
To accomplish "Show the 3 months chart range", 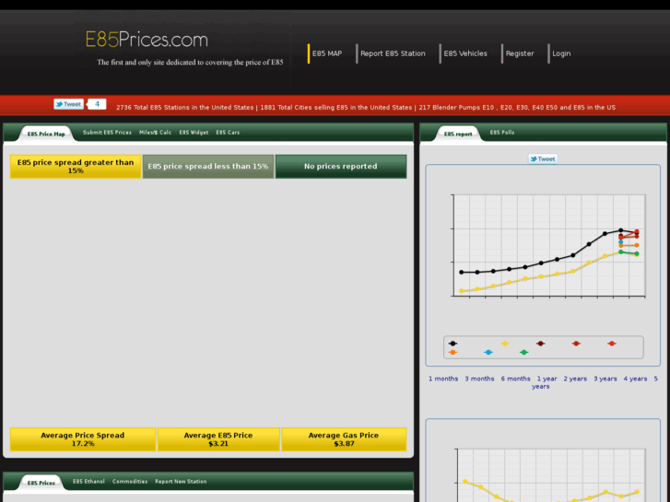I will pos(479,379).
